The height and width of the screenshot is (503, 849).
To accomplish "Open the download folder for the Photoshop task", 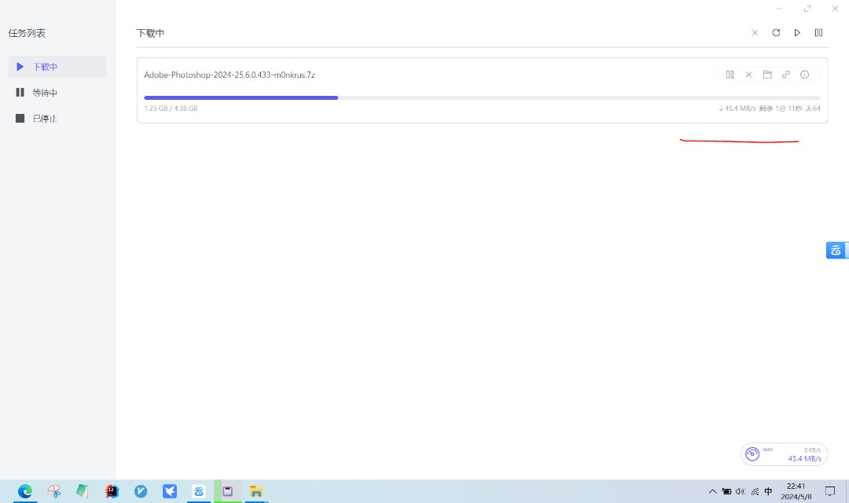I will coord(767,75).
